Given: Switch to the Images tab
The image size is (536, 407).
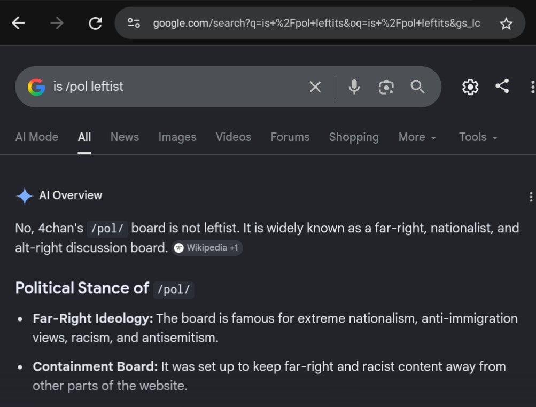Looking at the screenshot, I should pos(177,137).
